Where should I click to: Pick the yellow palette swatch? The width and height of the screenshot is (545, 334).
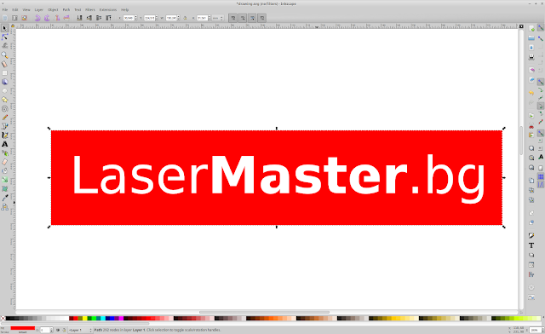85,318
